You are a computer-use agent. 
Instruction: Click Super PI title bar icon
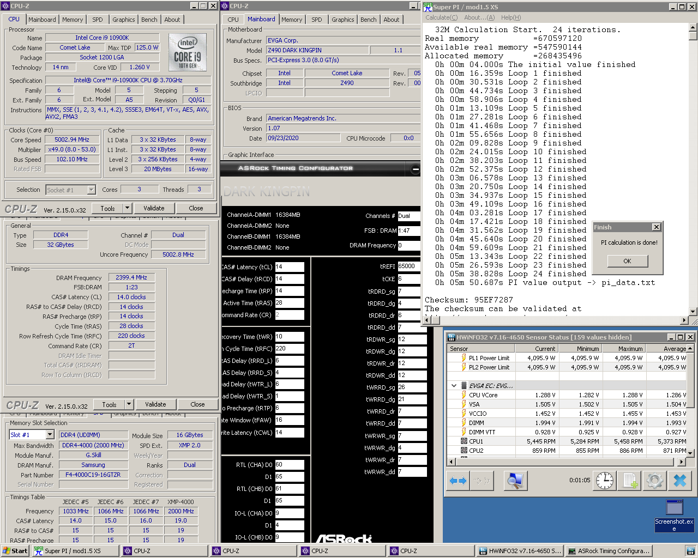(428, 7)
